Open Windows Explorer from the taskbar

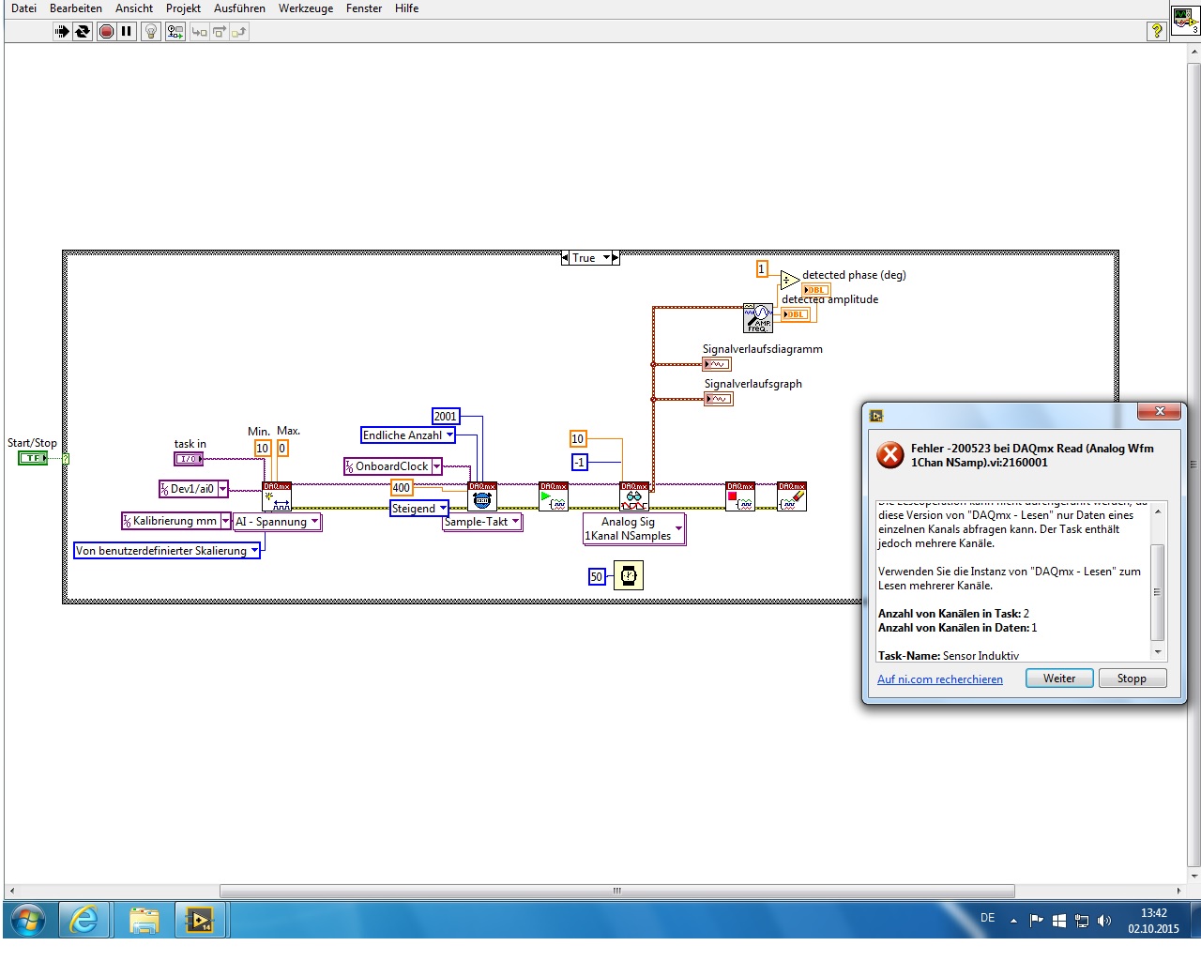[x=144, y=921]
